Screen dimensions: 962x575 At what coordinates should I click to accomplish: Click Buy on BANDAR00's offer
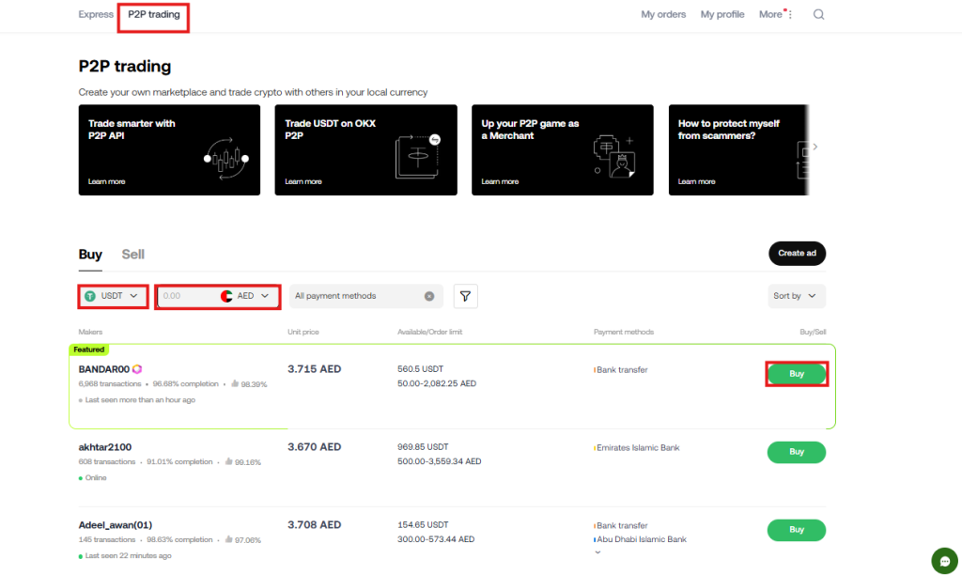coord(796,373)
